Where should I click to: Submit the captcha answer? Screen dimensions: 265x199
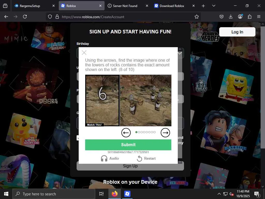coord(128,145)
